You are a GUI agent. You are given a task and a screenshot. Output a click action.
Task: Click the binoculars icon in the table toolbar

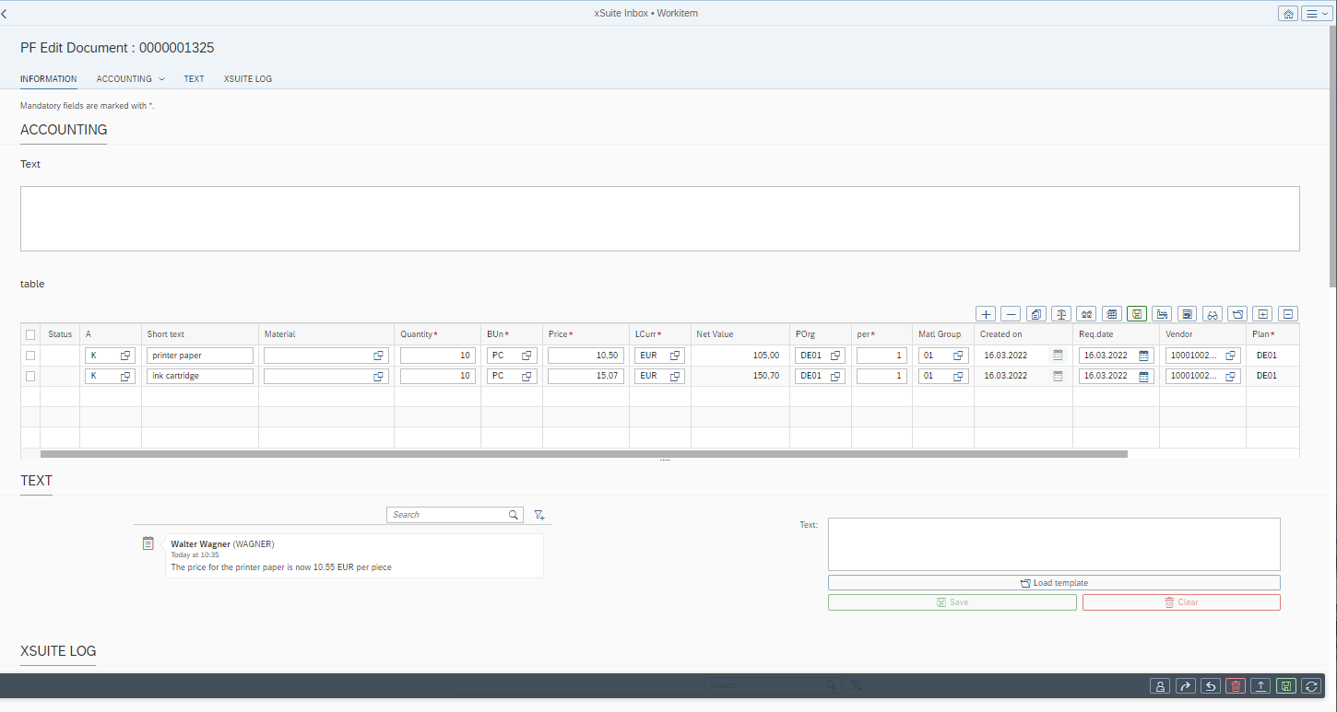[1212, 313]
